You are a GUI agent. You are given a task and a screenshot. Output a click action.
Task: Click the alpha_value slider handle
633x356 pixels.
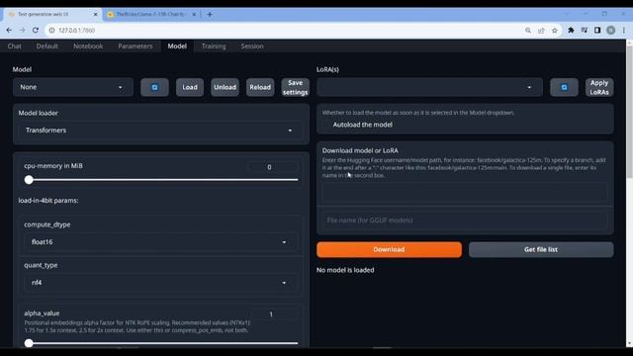pyautogui.click(x=29, y=343)
